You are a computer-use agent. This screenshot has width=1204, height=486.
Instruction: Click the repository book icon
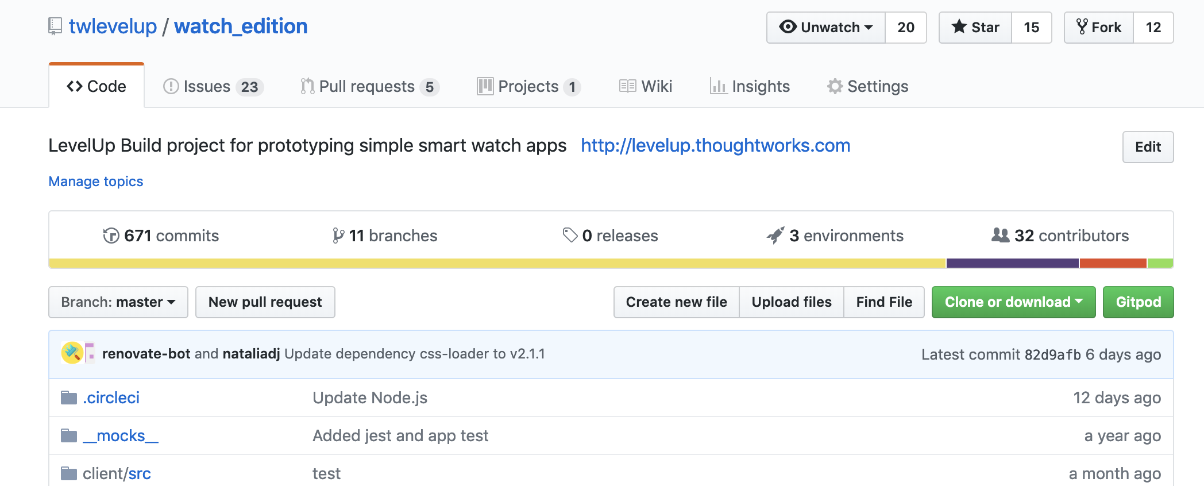click(55, 26)
